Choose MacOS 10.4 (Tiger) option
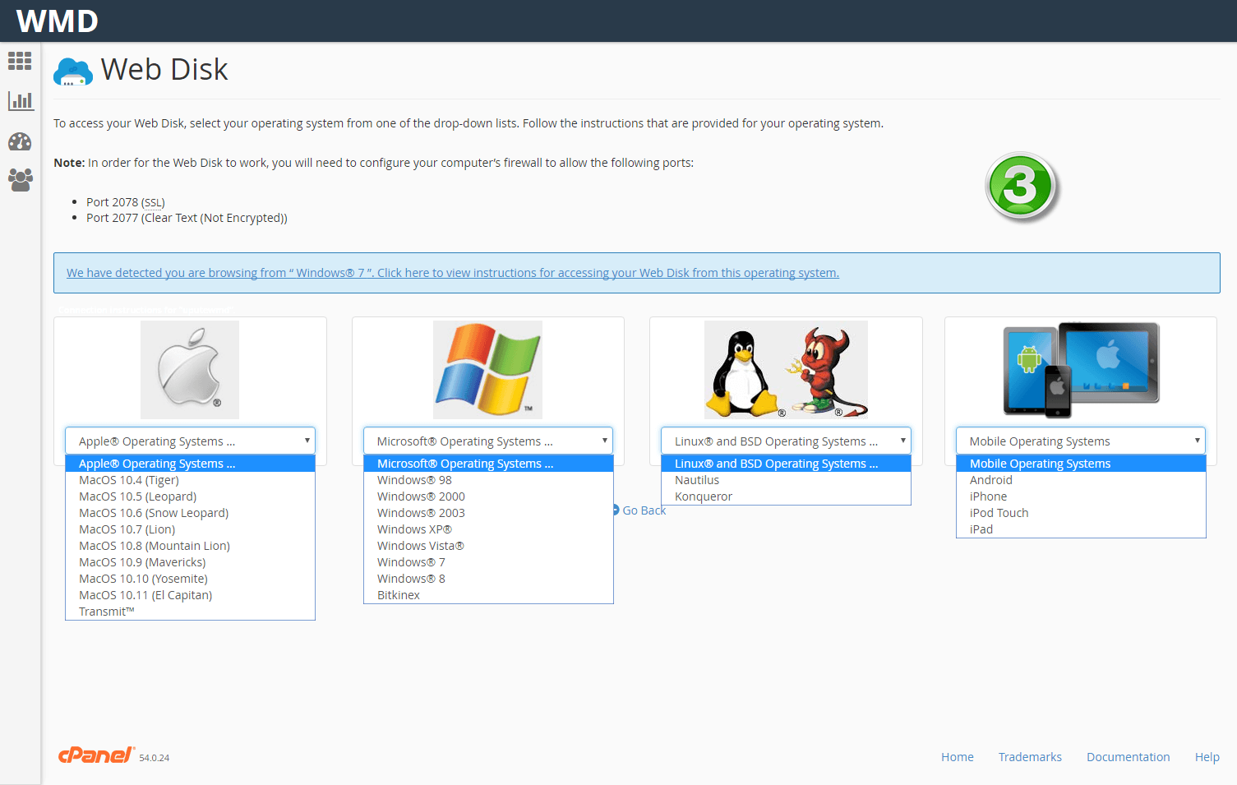Screen dimensions: 1237x785 pyautogui.click(x=190, y=480)
